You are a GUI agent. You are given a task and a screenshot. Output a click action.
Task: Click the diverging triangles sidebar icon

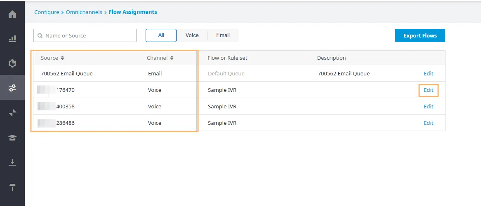pos(12,113)
